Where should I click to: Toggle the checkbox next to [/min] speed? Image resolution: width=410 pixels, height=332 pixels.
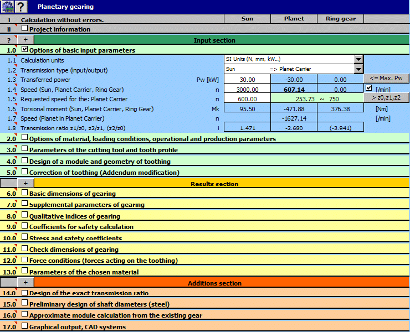tap(369, 89)
